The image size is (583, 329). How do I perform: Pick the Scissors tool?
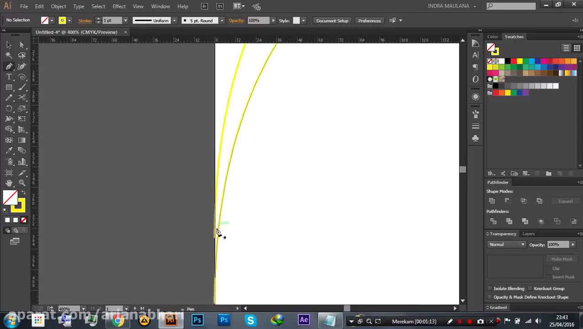(x=22, y=98)
